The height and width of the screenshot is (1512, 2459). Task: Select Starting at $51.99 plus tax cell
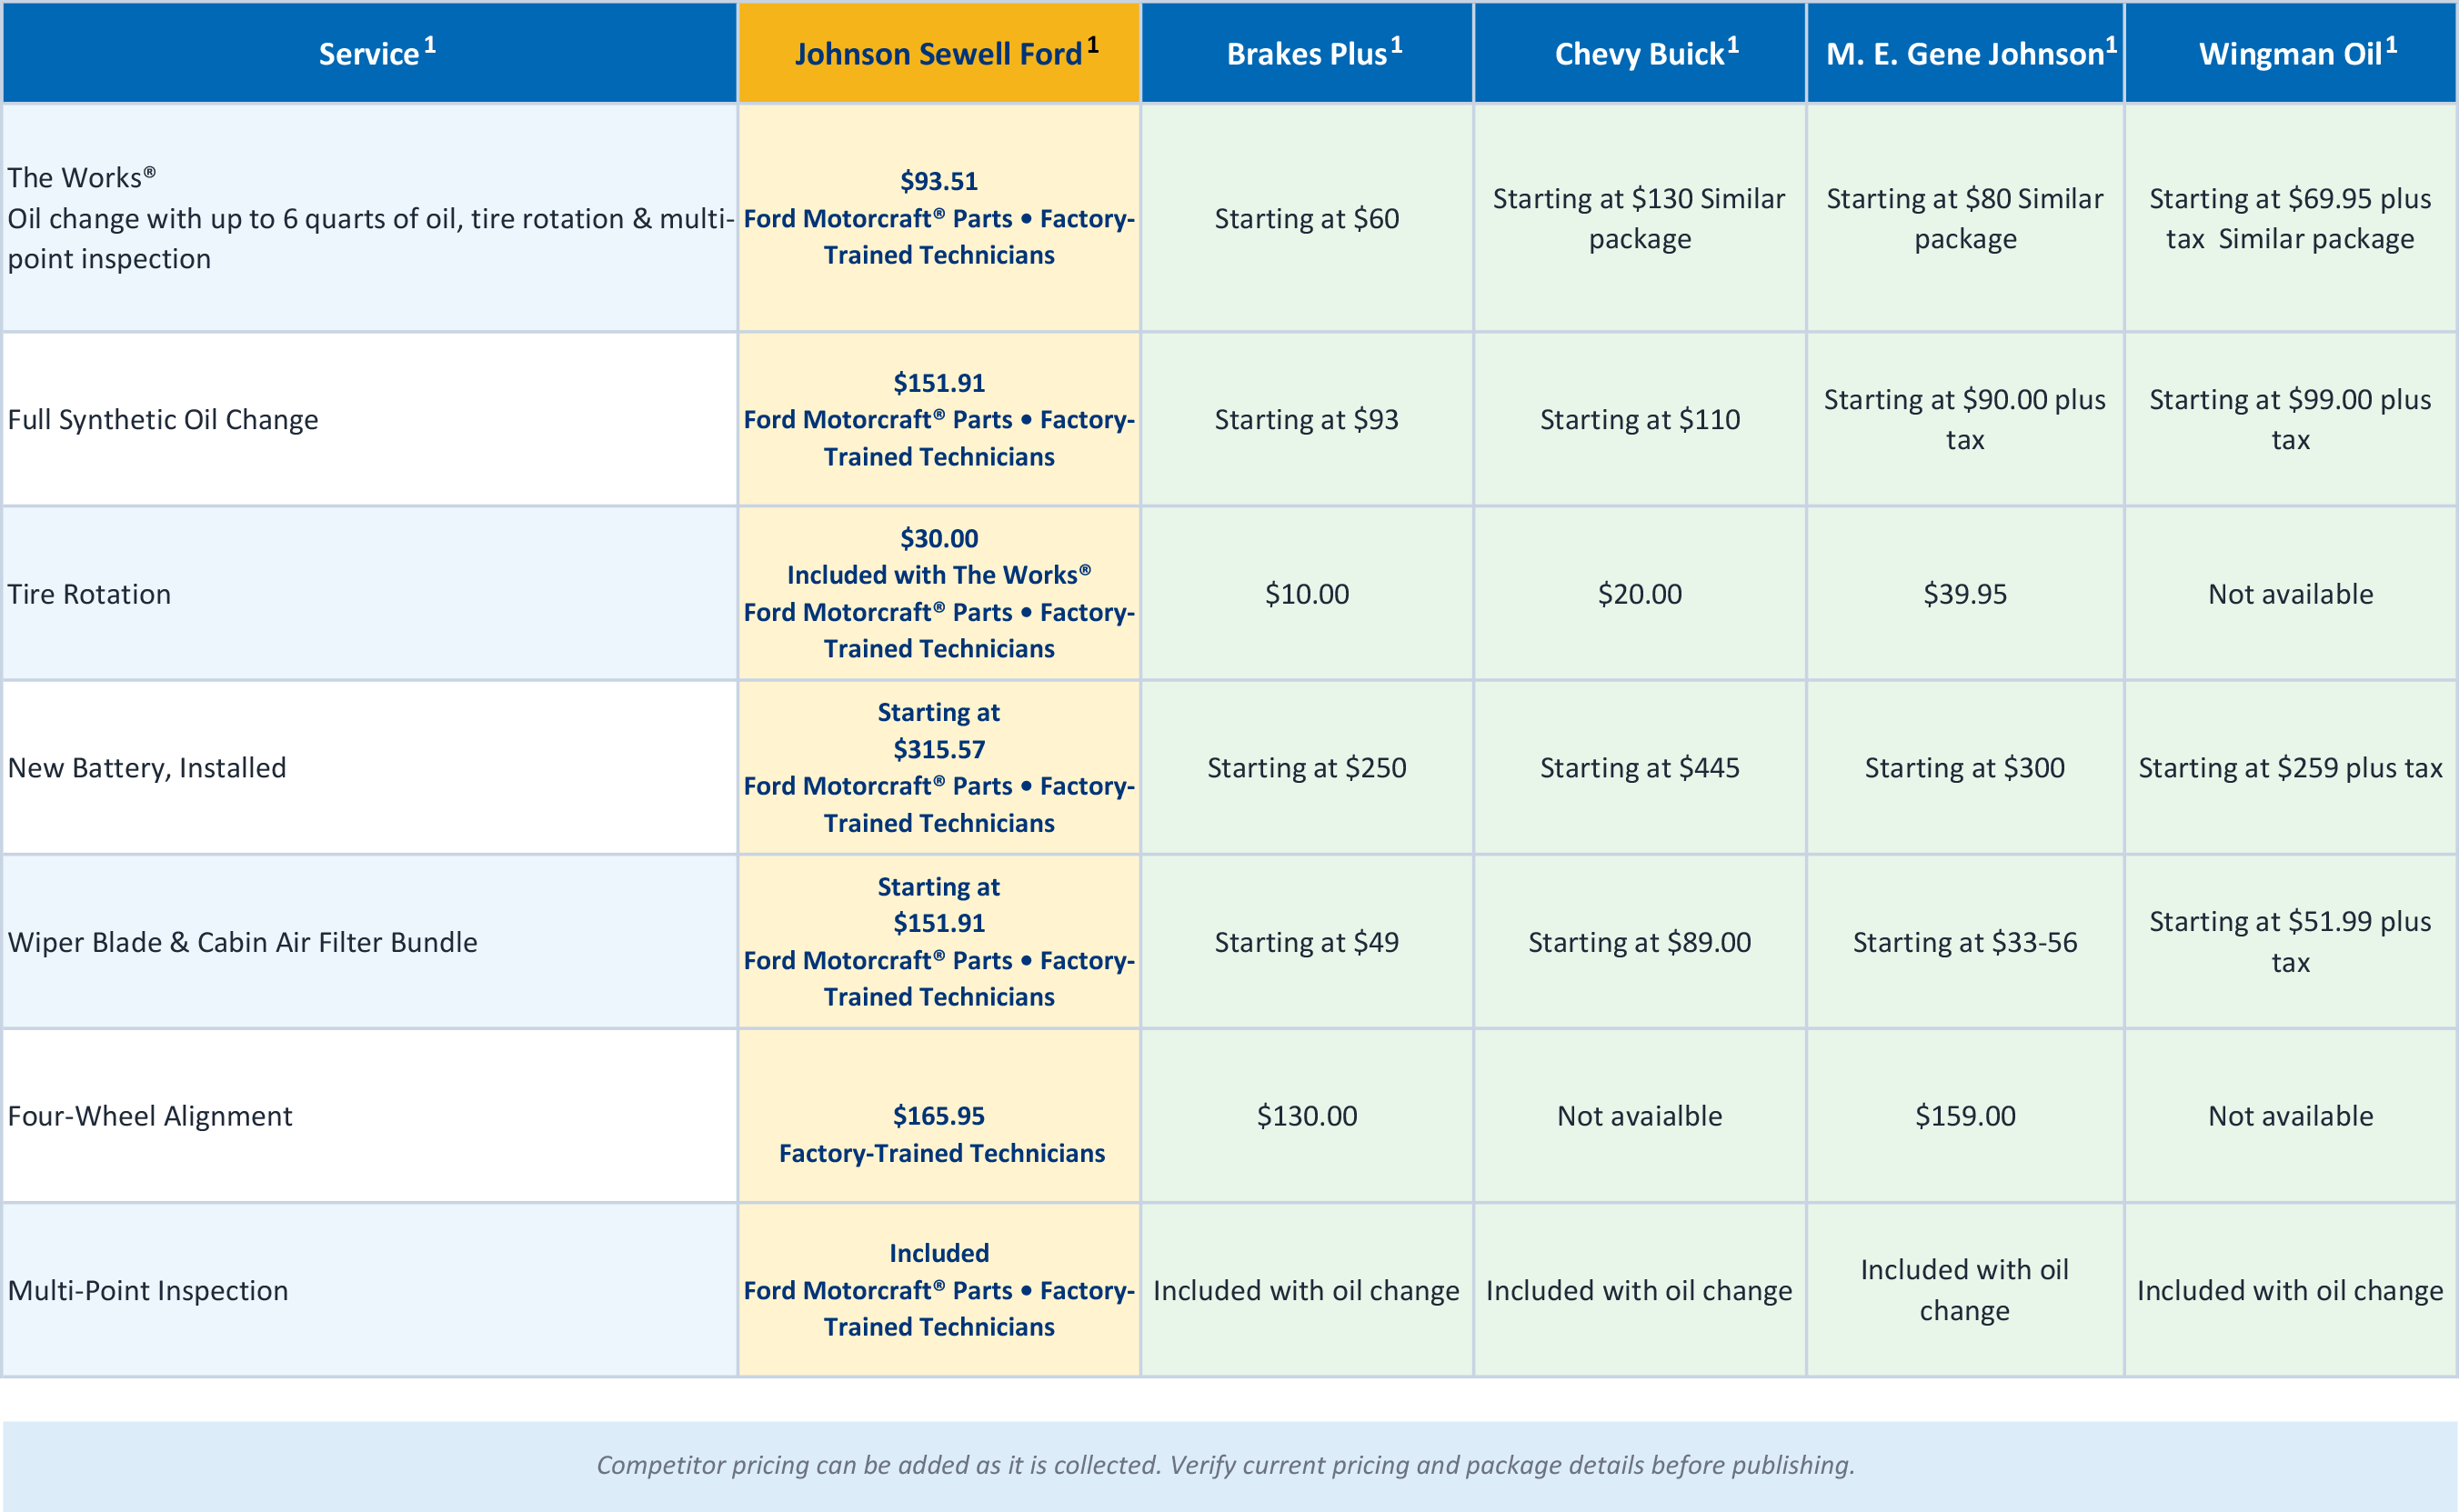click(2290, 942)
